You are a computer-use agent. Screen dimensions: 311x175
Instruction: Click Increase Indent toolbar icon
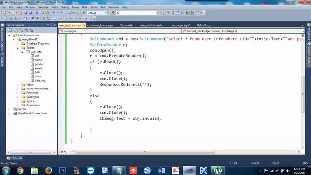pos(37,18)
